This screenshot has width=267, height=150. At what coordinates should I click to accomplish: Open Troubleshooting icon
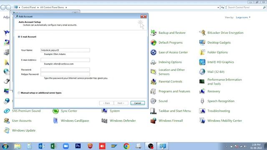[202, 111]
